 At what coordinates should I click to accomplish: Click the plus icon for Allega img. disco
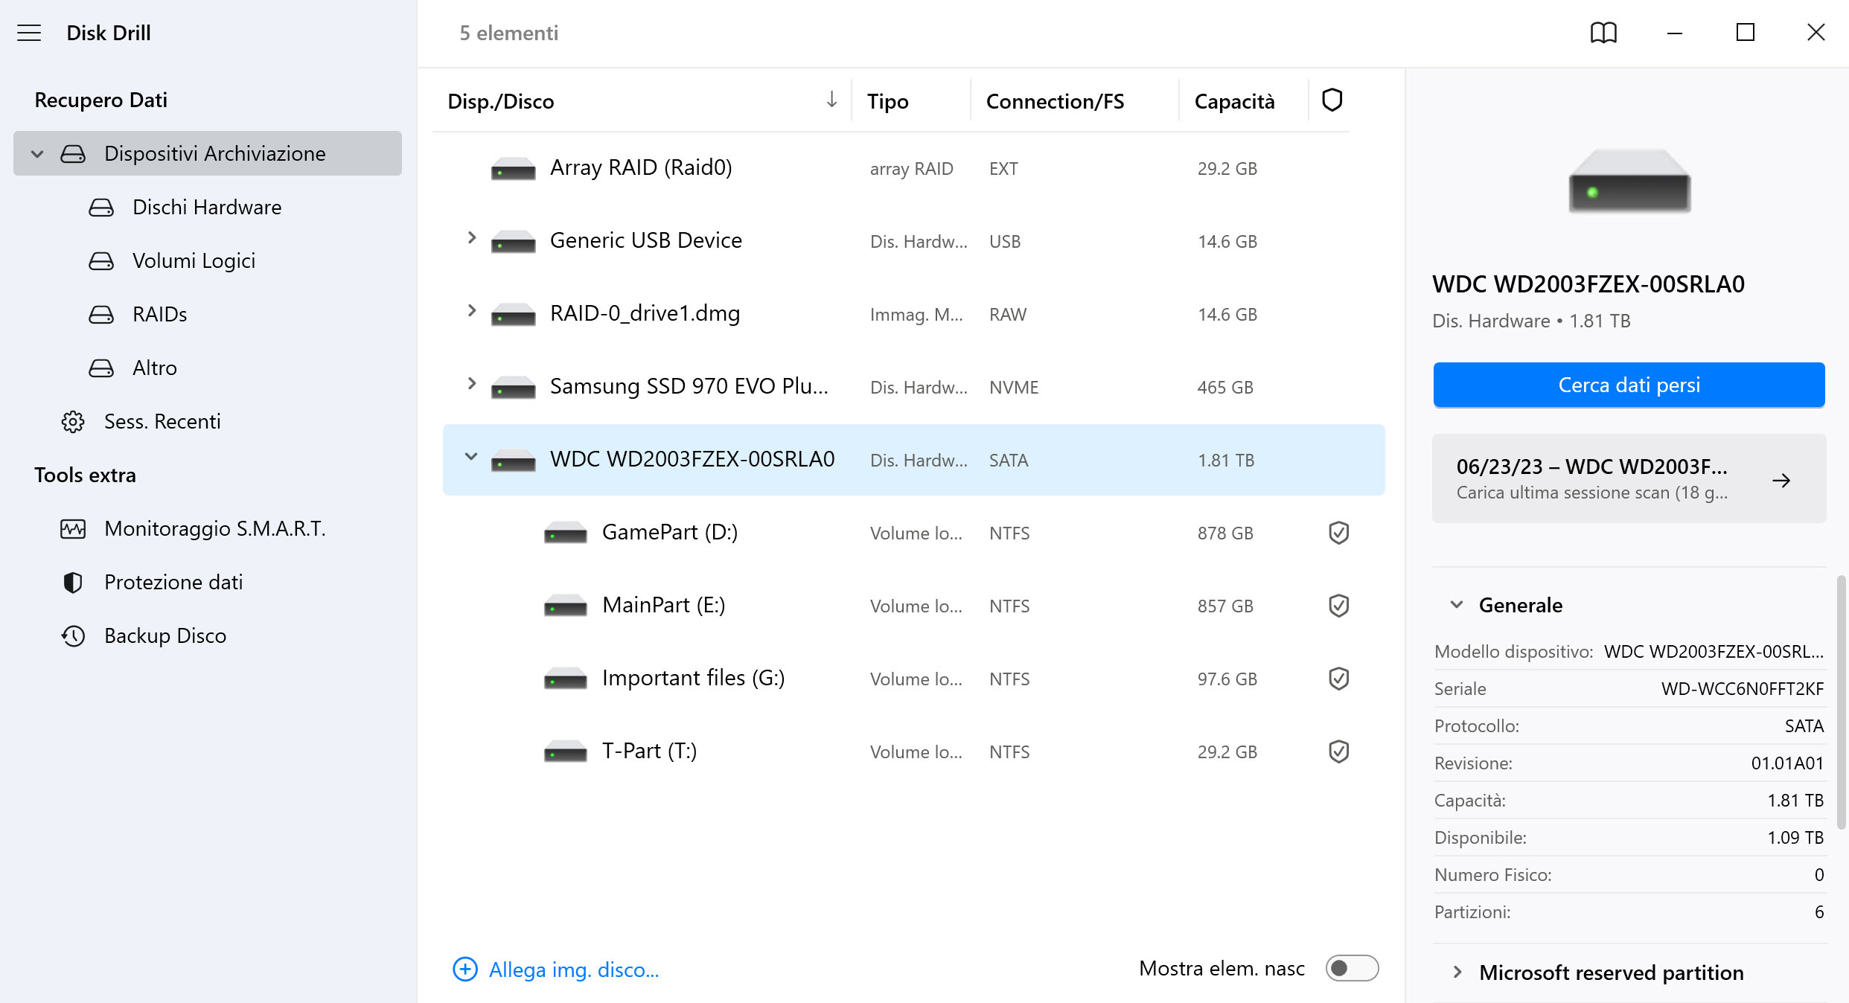(465, 970)
